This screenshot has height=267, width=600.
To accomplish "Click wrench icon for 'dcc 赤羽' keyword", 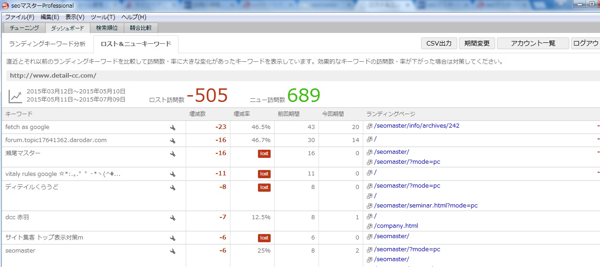I will click(x=173, y=218).
